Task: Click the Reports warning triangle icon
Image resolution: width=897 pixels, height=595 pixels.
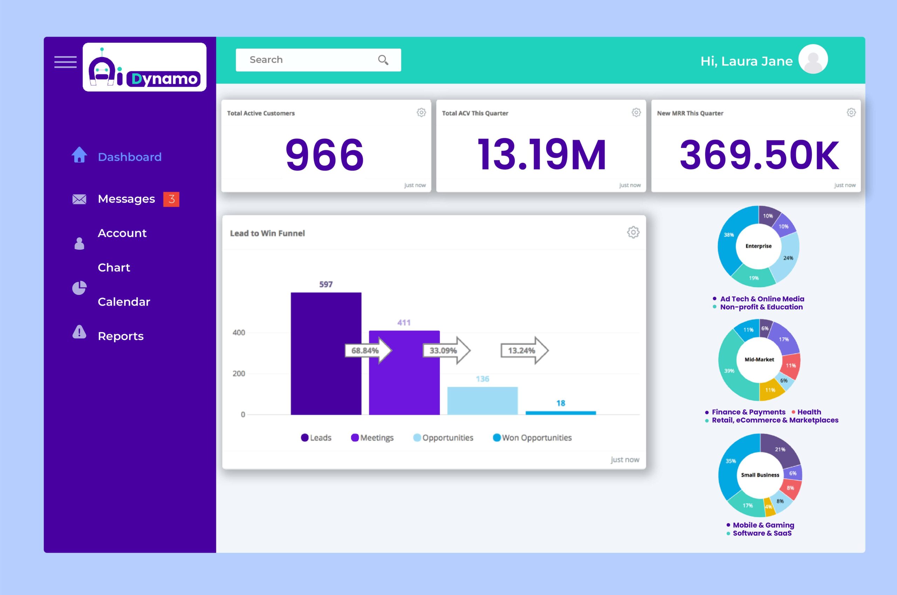Action: (79, 332)
